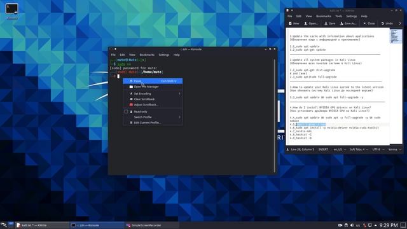Open KWrite Settings menu
The height and width of the screenshot is (229, 407).
tap(352, 16)
